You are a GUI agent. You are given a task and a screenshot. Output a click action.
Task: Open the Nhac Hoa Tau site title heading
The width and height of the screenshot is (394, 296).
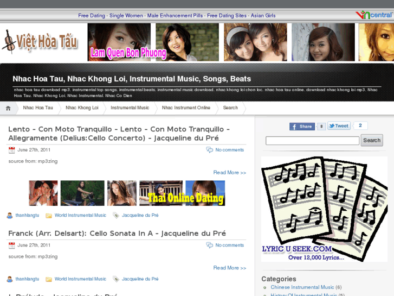[x=132, y=79]
